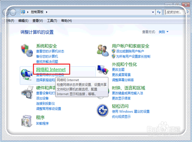Open 外观和个性化 category
Viewport: 192px width, 142px height.
click(124, 64)
